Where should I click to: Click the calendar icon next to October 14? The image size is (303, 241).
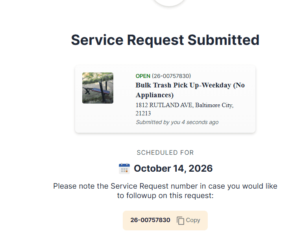(124, 169)
